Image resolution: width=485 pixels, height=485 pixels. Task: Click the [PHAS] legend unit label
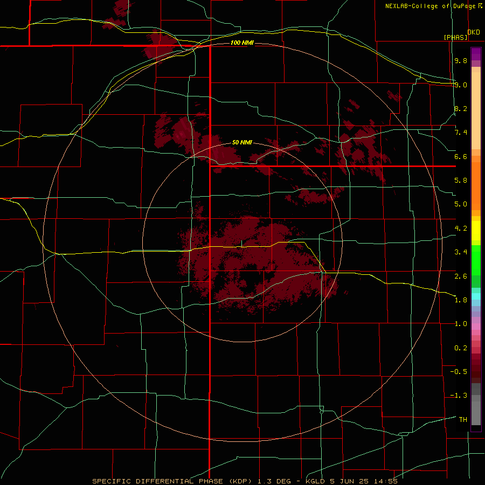(x=456, y=38)
